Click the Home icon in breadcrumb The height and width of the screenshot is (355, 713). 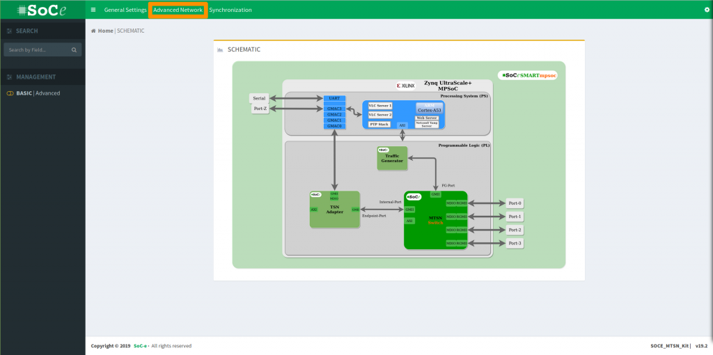(x=94, y=31)
